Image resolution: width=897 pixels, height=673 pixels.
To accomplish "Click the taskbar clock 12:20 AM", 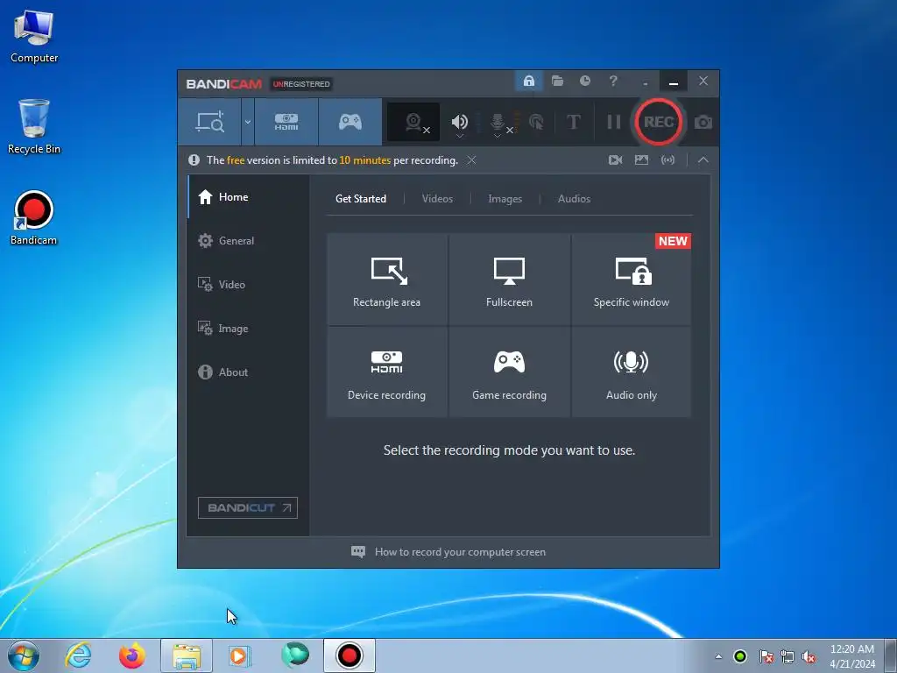I will pos(852,655).
